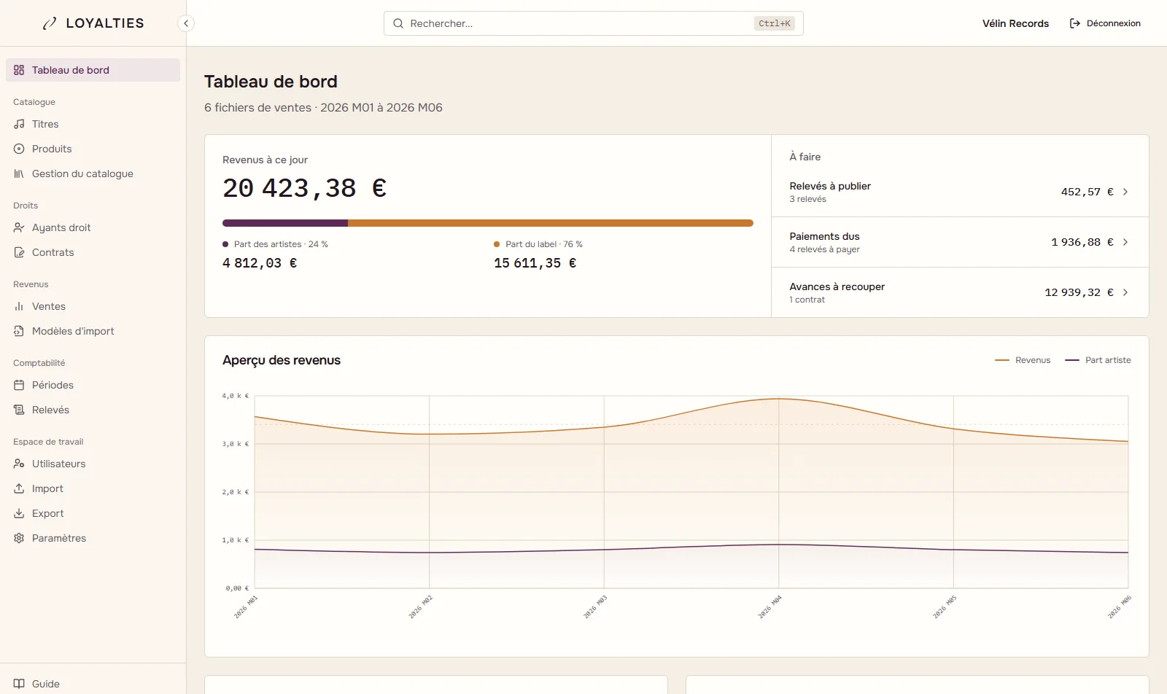
Task: Click the 20 423,38 € revenue total
Action: pos(305,188)
